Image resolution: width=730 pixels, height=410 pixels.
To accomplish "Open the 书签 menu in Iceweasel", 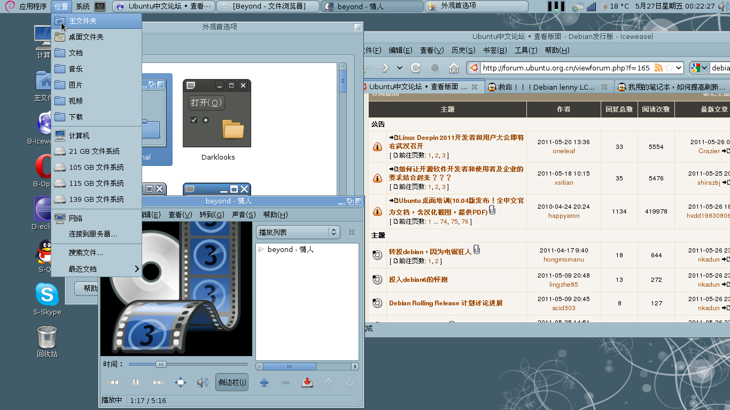I will coord(494,50).
